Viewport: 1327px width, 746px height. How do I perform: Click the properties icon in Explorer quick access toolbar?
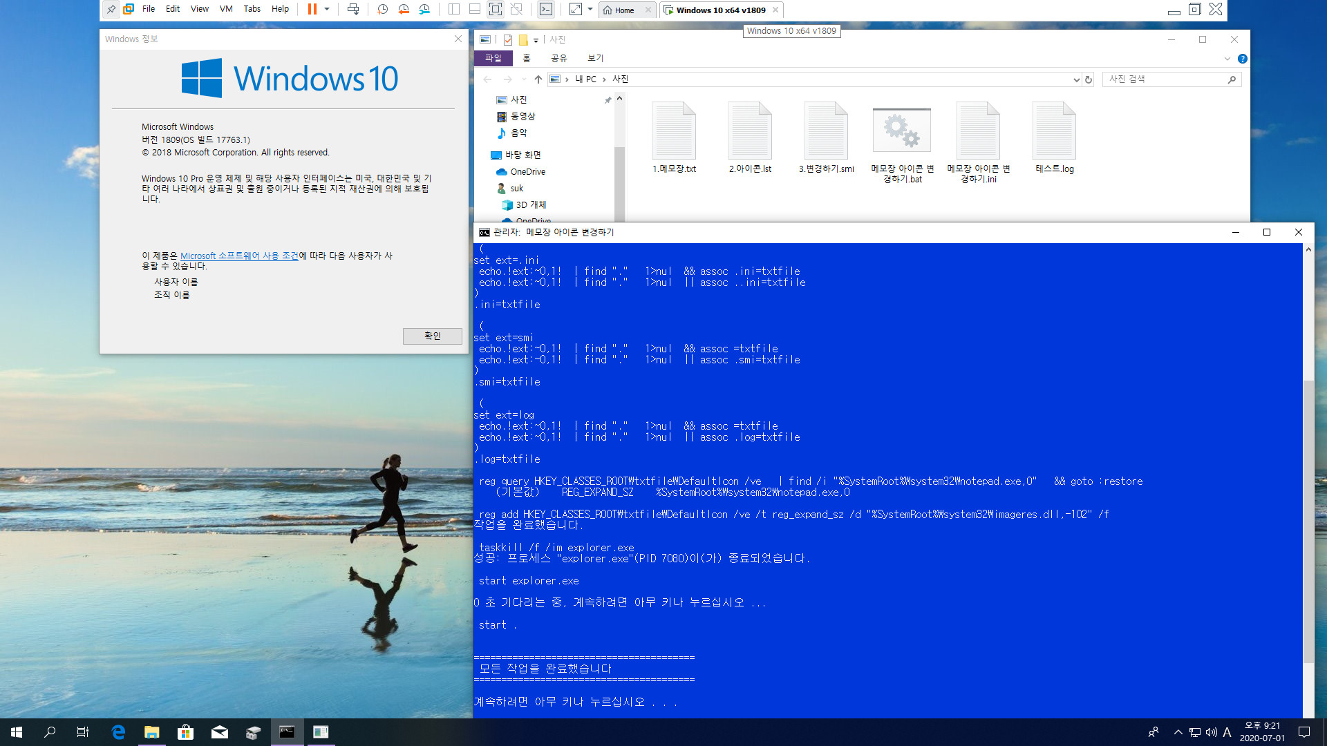[508, 40]
